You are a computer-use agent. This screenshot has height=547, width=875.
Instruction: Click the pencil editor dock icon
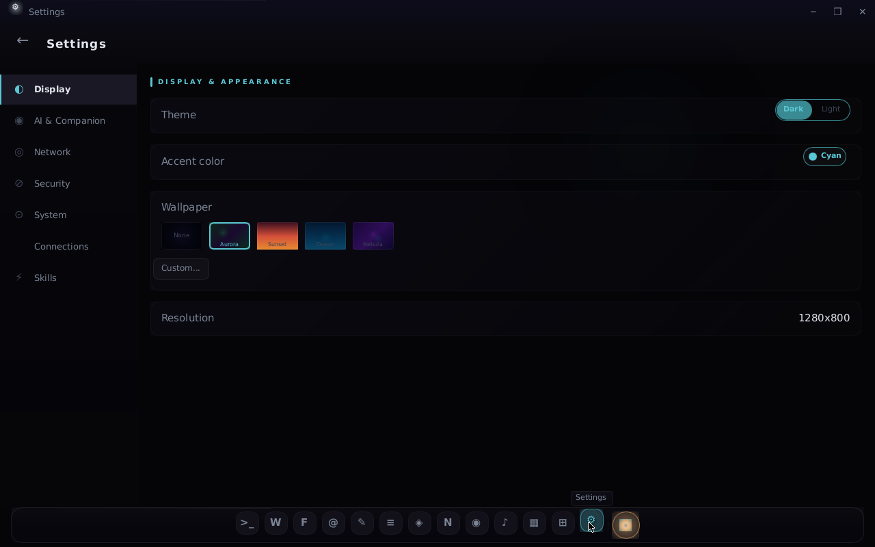pyautogui.click(x=362, y=523)
